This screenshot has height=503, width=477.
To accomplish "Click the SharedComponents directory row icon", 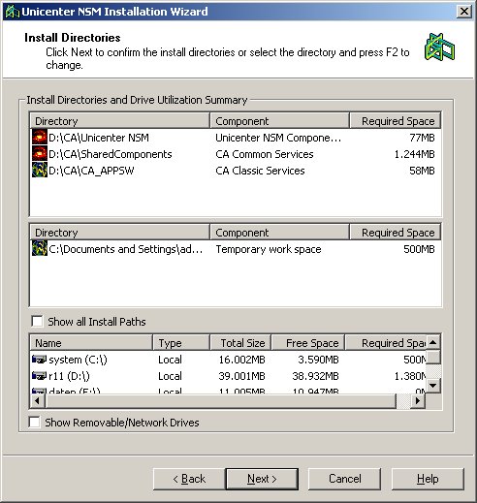I will pyautogui.click(x=40, y=154).
